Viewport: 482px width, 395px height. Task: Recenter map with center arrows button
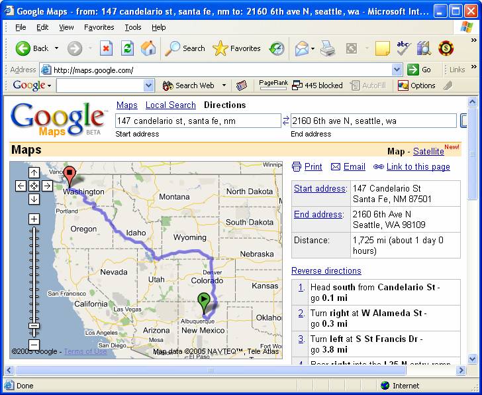point(34,186)
